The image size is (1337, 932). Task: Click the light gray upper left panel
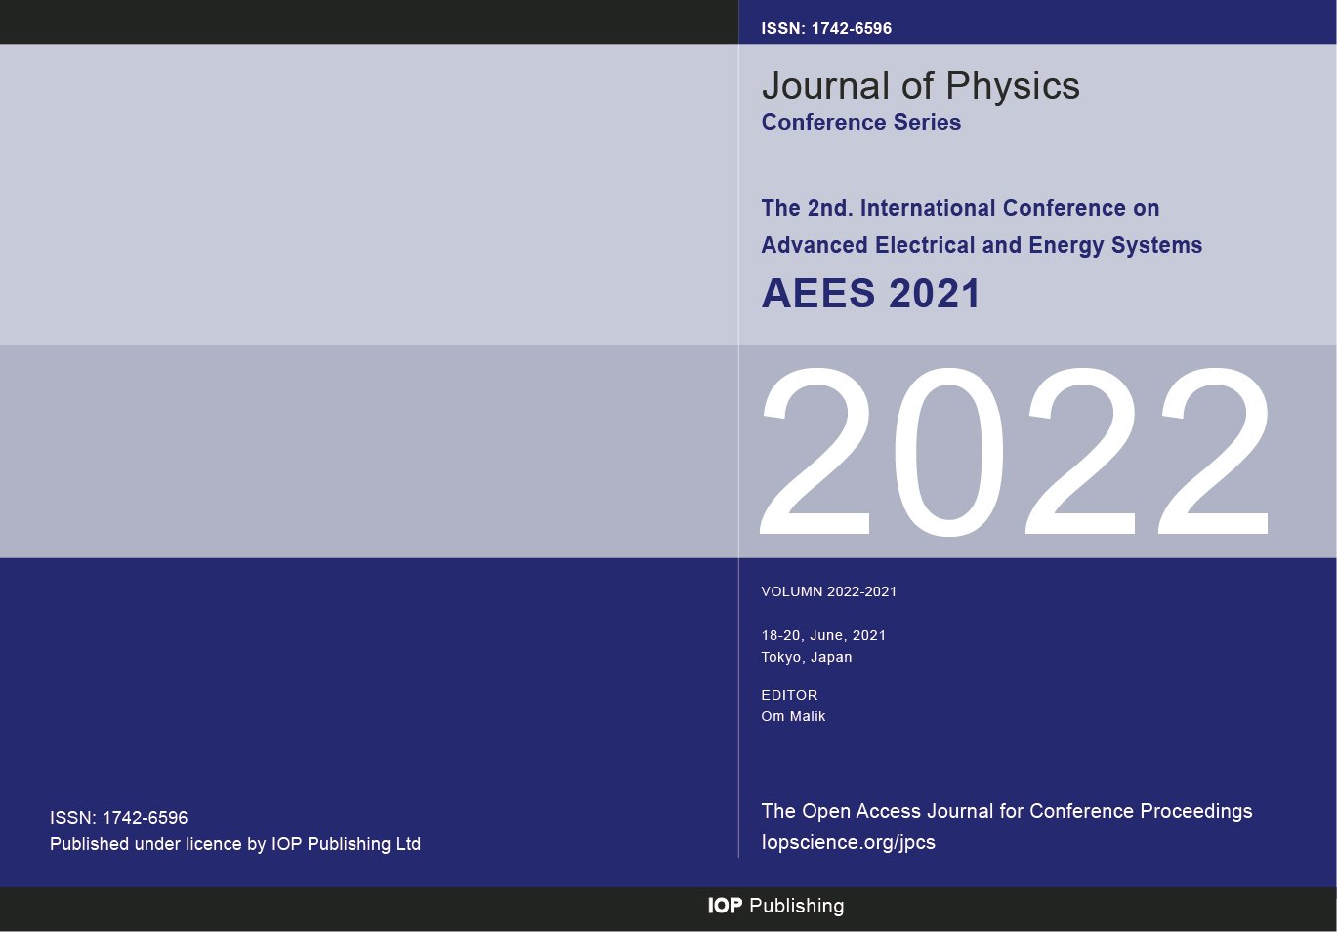368,195
